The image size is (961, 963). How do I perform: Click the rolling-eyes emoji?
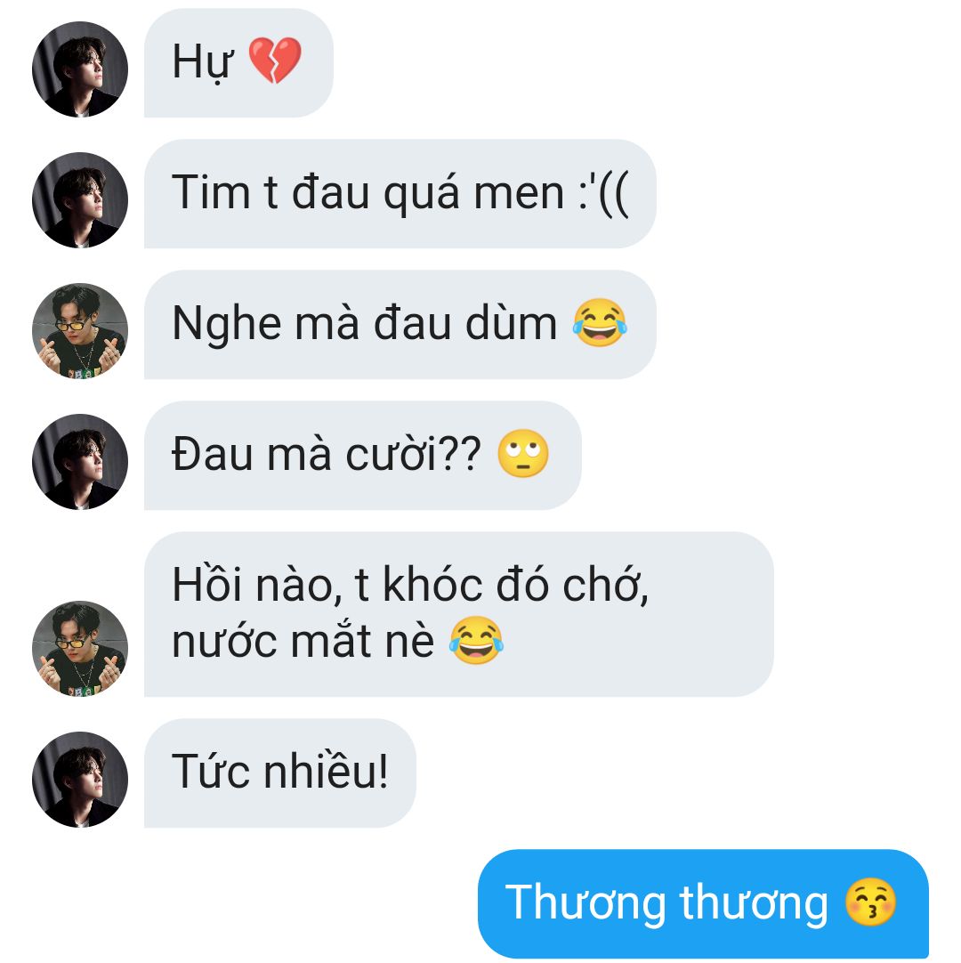pyautogui.click(x=523, y=453)
